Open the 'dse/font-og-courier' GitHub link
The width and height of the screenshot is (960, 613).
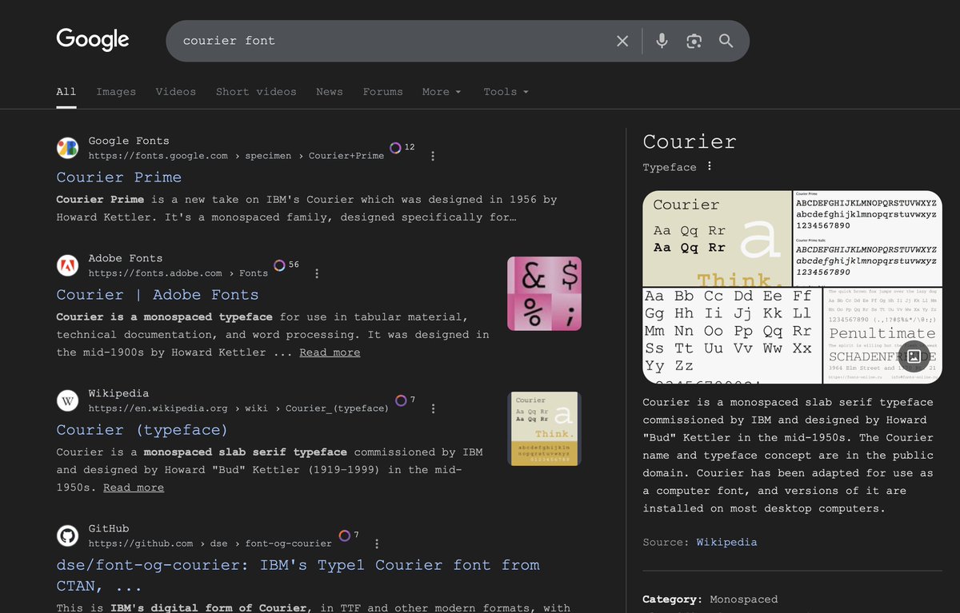tap(298, 575)
